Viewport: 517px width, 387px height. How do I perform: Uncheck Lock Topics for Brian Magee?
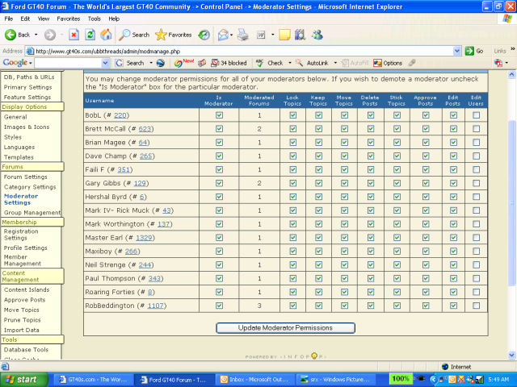[292, 143]
